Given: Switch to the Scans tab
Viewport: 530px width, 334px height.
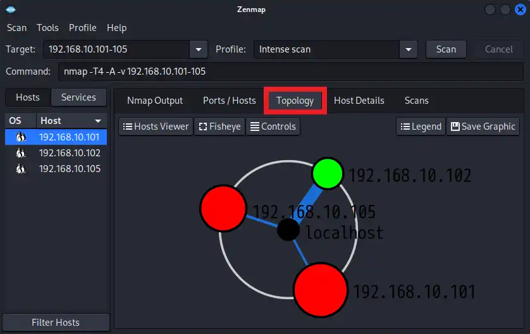Looking at the screenshot, I should (416, 101).
